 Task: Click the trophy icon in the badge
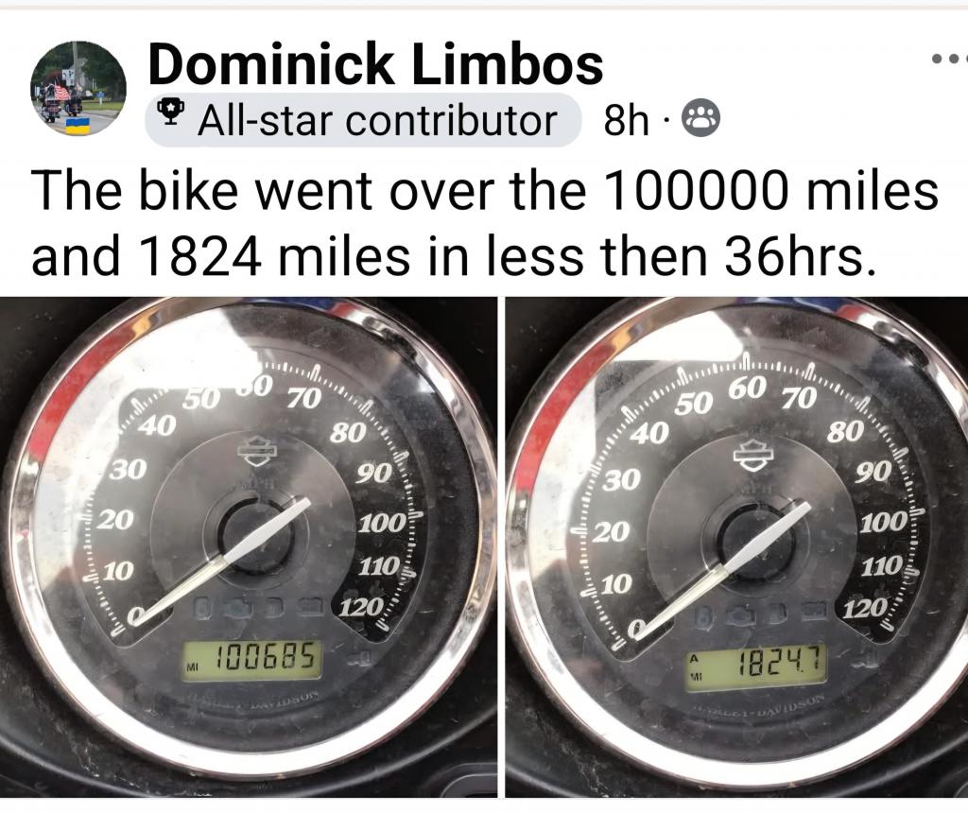(171, 112)
